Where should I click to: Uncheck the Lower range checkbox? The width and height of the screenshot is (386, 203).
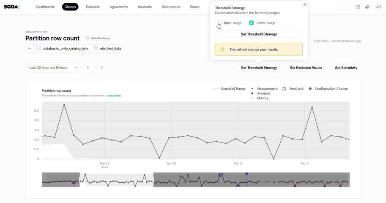coord(251,23)
